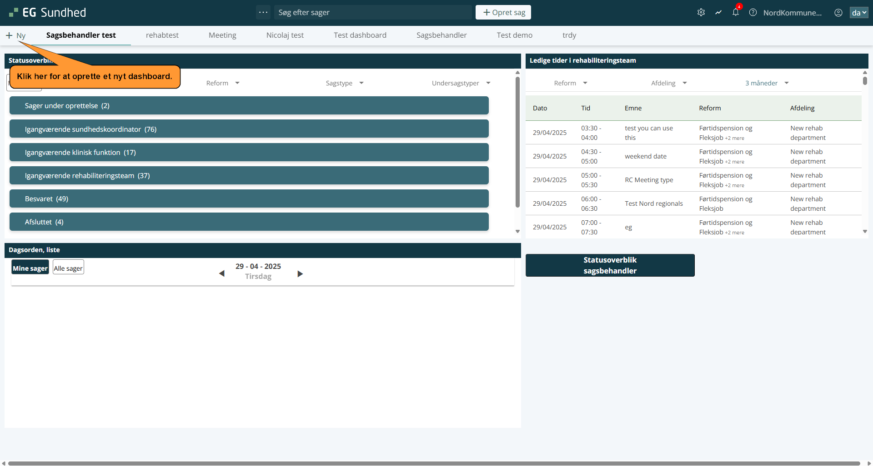Click Statusoverblik sagsbehandler button
The width and height of the screenshot is (873, 466).
[x=610, y=265]
